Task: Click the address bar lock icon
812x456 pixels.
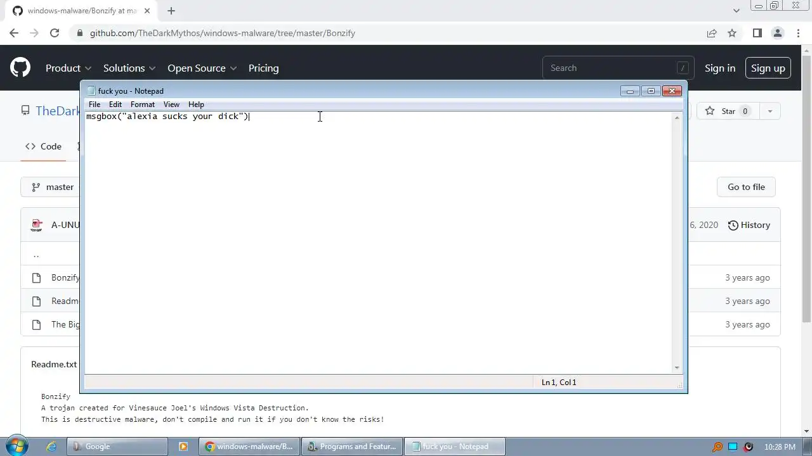Action: click(x=79, y=33)
